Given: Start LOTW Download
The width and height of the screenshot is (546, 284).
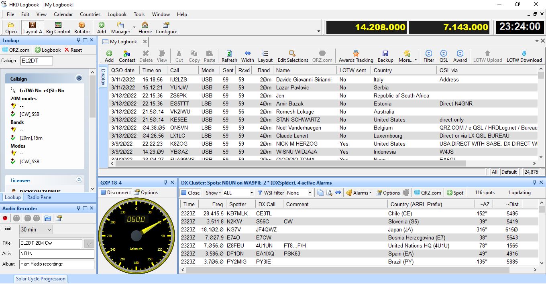Looking at the screenshot, I should (x=524, y=56).
